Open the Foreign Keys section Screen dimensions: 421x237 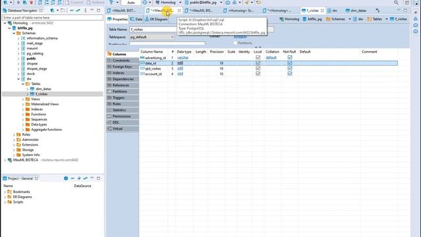(122, 66)
